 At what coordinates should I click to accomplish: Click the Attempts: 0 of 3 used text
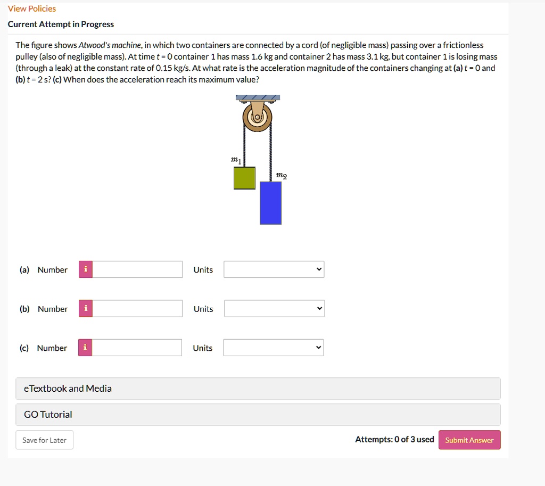tap(394, 439)
